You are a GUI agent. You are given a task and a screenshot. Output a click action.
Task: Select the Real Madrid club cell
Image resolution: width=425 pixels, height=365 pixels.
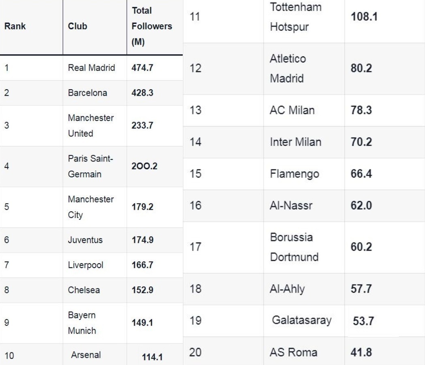coord(91,68)
